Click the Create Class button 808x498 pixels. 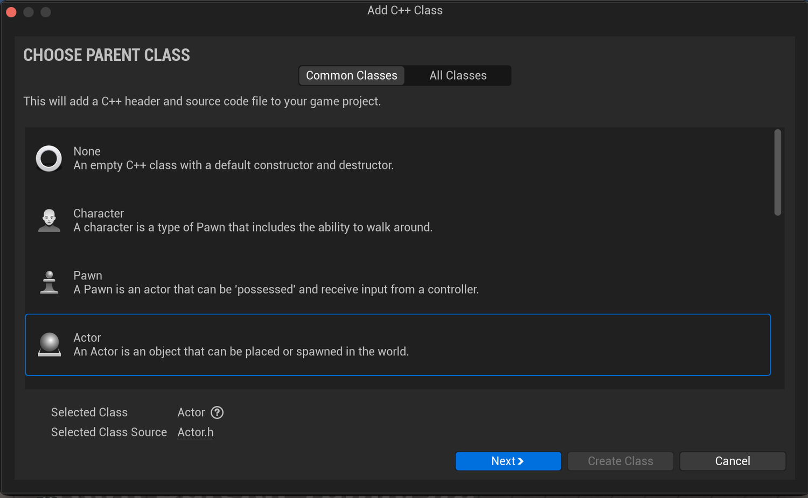point(621,461)
